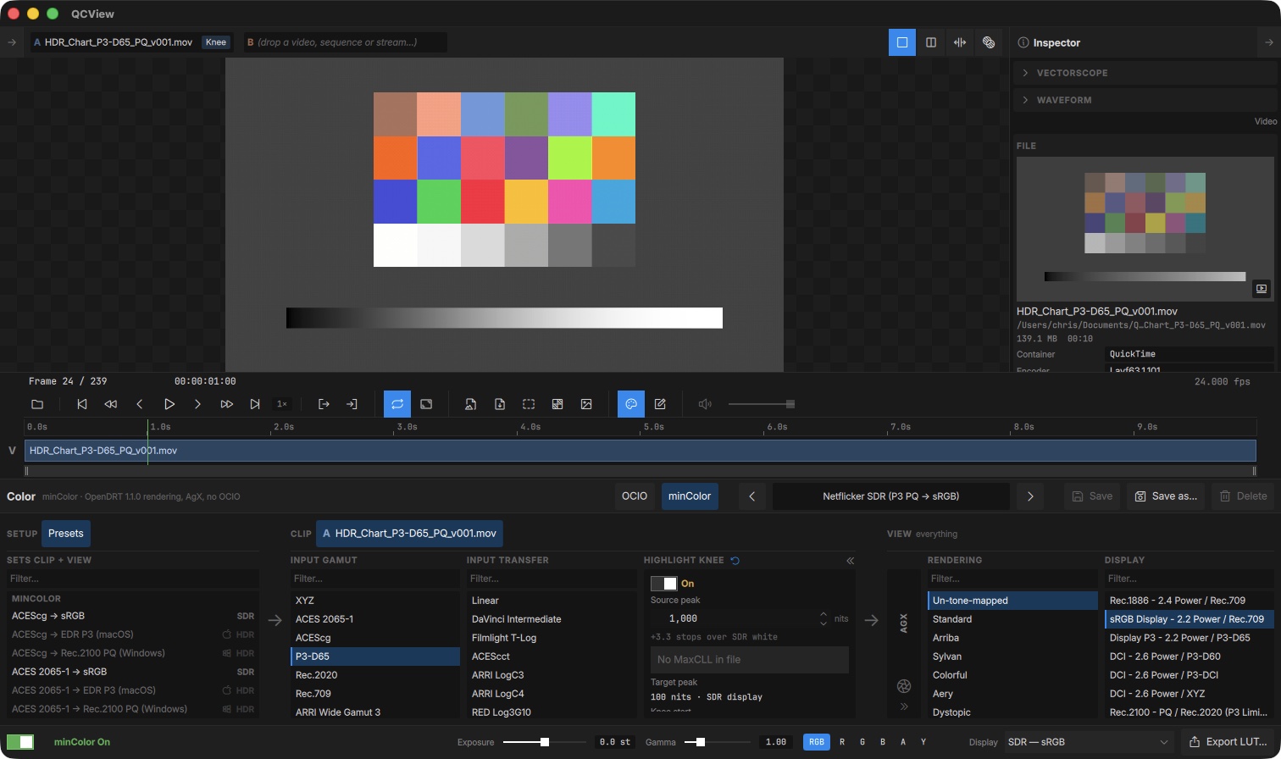Switch to single view mode
1281x759 pixels.
pyautogui.click(x=902, y=42)
